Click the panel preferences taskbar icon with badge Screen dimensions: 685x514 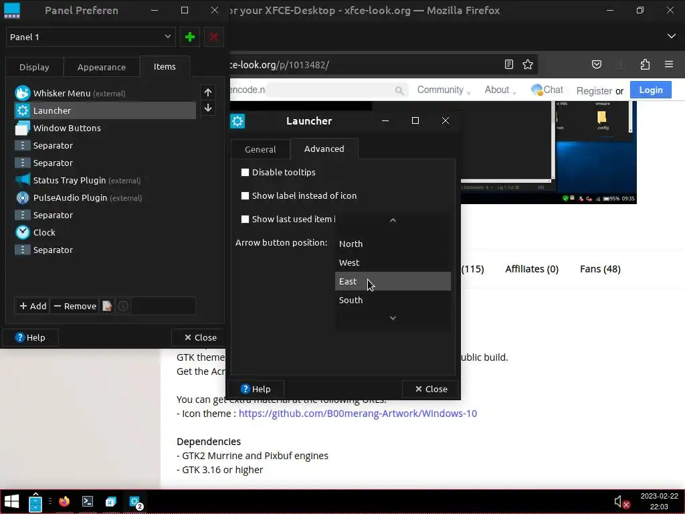pos(135,502)
